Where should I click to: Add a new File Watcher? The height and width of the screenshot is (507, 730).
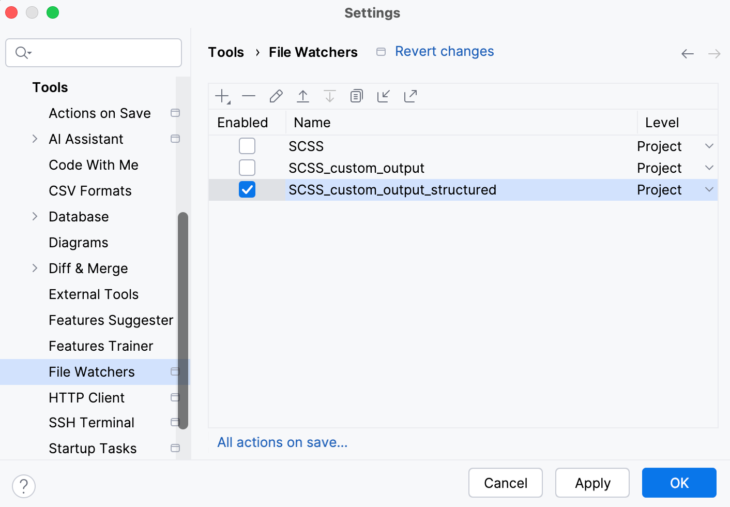[222, 96]
